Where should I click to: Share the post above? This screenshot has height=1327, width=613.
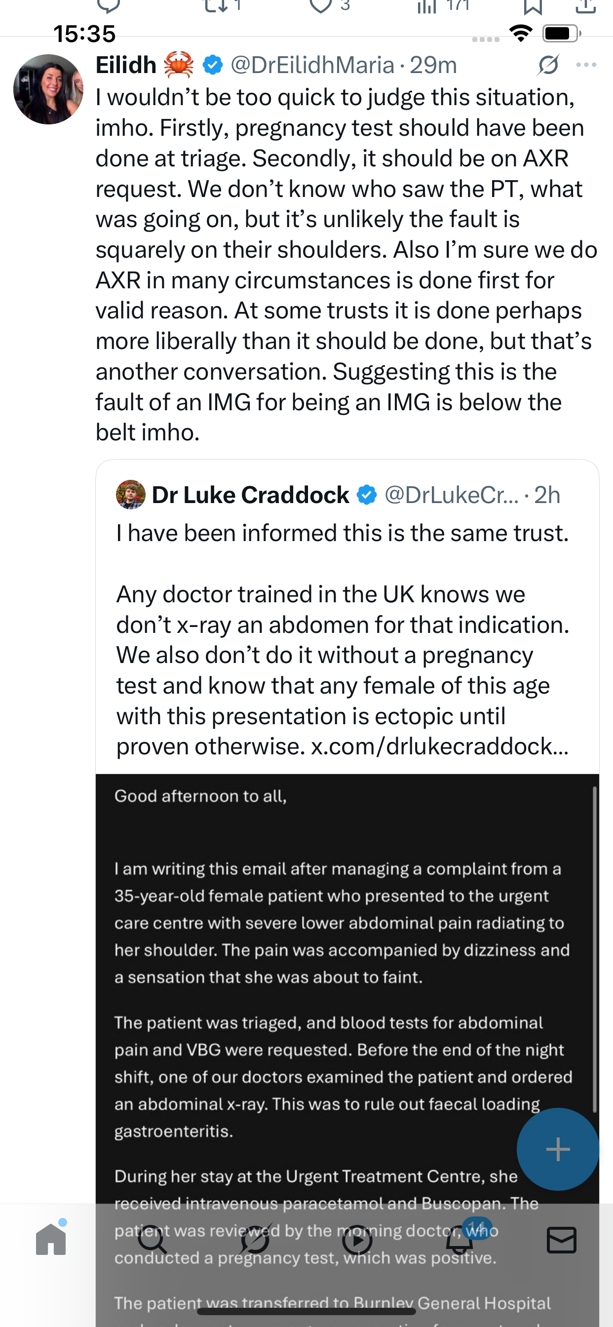586,6
